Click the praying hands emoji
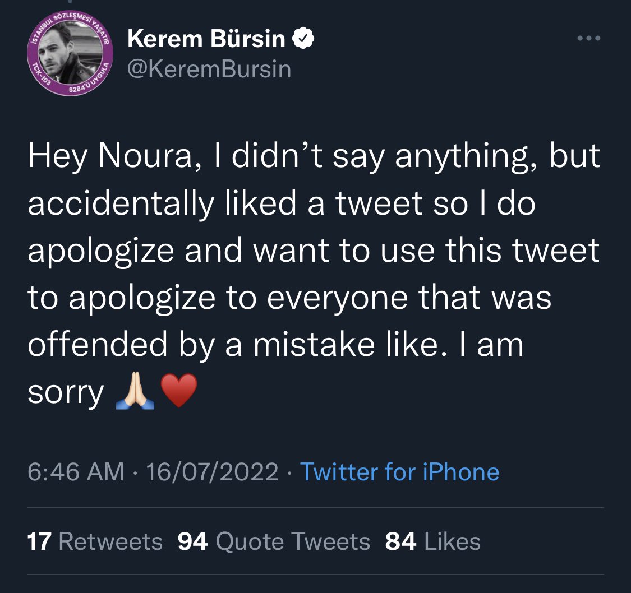631x593 pixels. (135, 392)
